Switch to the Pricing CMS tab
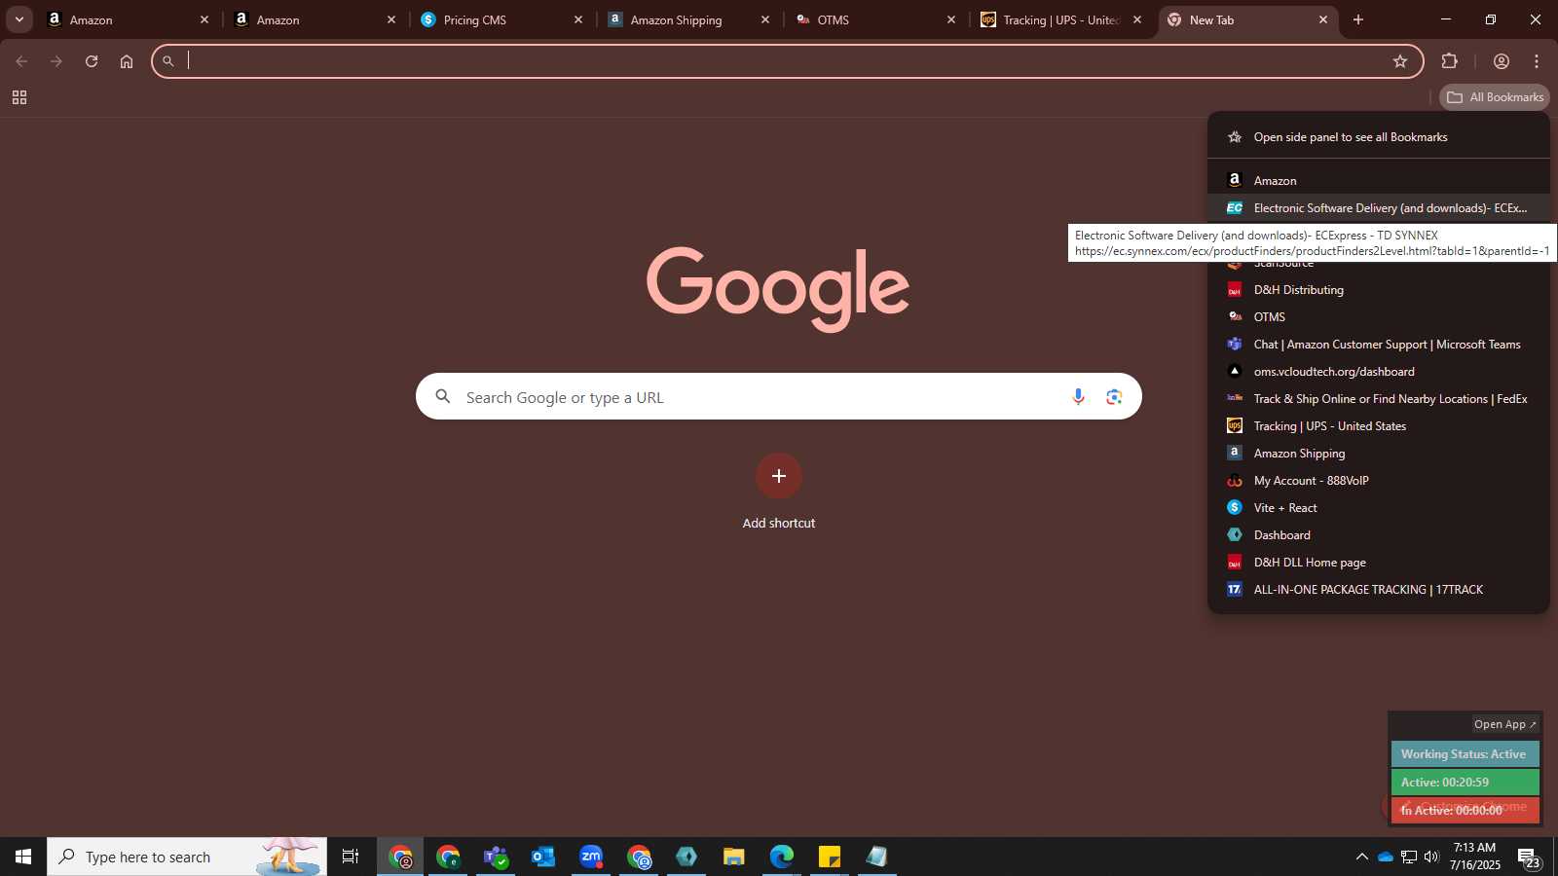1558x876 pixels. pos(503,19)
